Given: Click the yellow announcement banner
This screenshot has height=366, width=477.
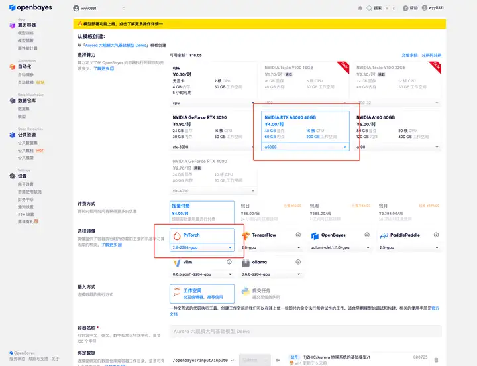Looking at the screenshot, I should coord(260,24).
